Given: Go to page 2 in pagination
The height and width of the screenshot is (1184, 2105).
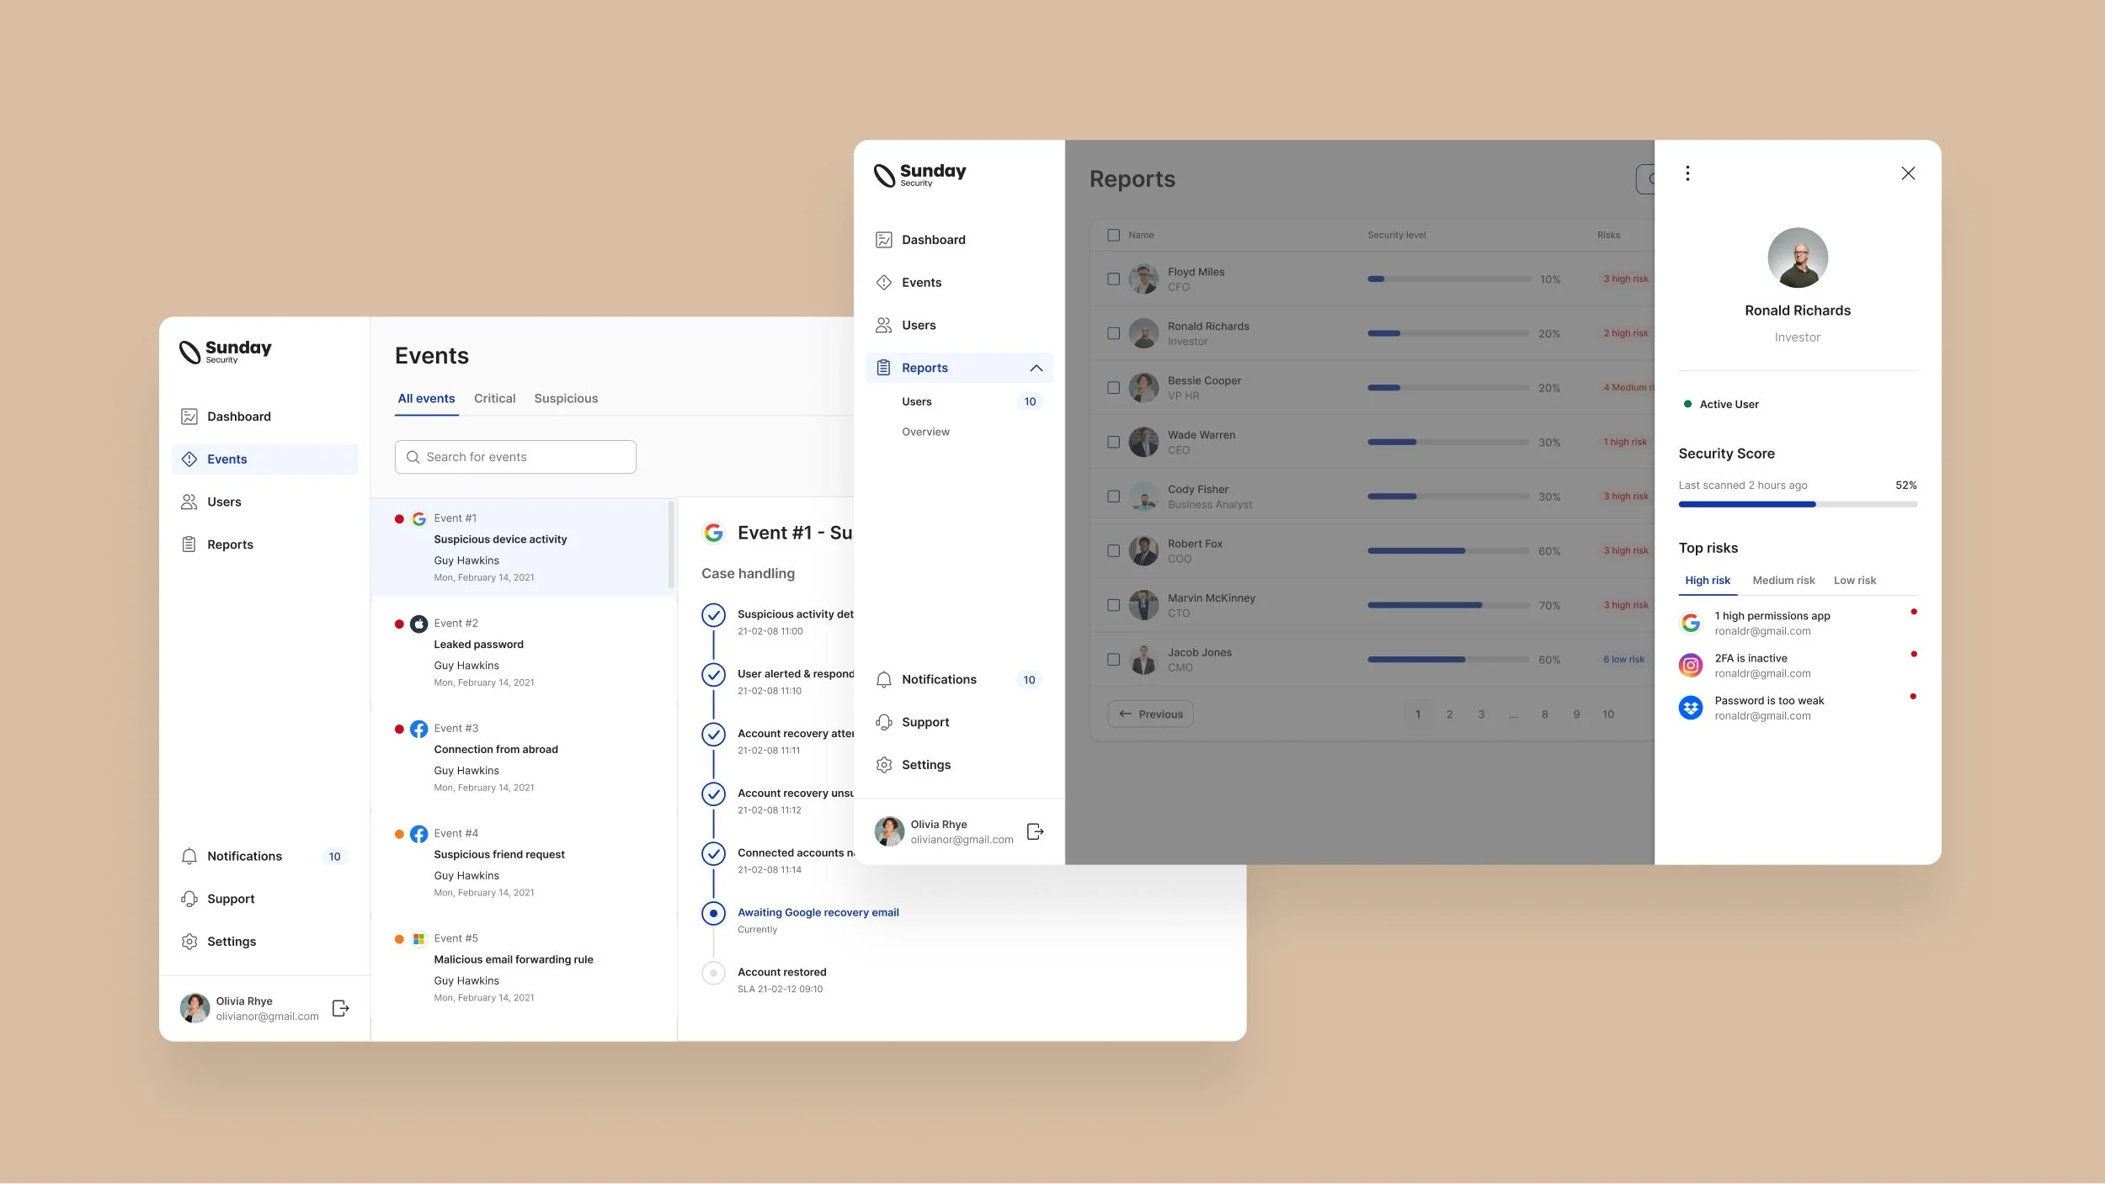Looking at the screenshot, I should tap(1449, 714).
